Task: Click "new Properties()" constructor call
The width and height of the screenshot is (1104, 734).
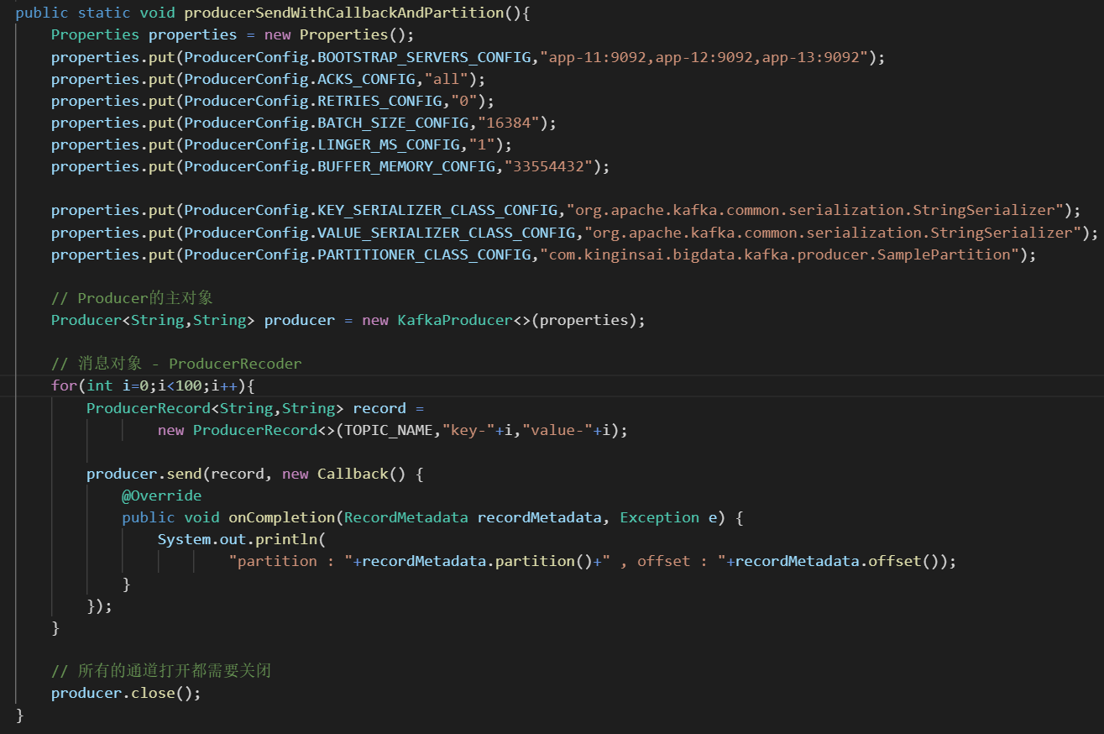Action: click(x=339, y=34)
